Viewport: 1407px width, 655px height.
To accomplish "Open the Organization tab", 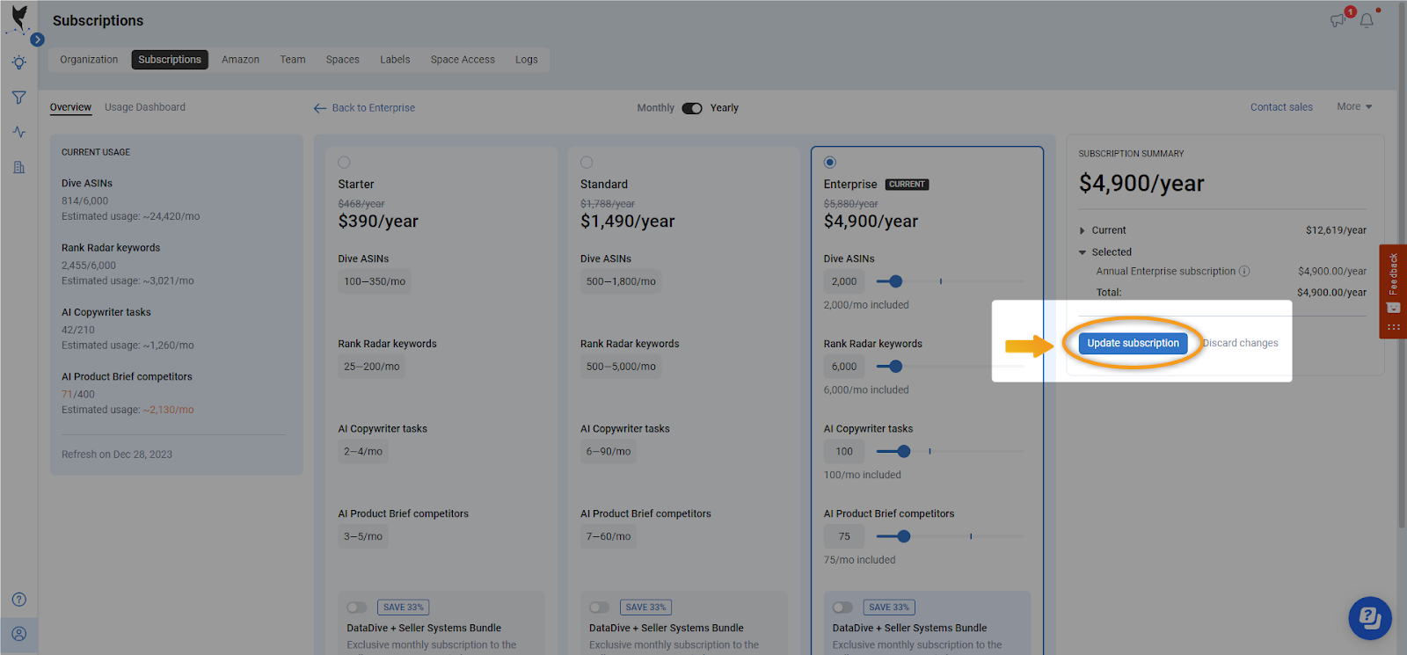I will click(x=89, y=60).
